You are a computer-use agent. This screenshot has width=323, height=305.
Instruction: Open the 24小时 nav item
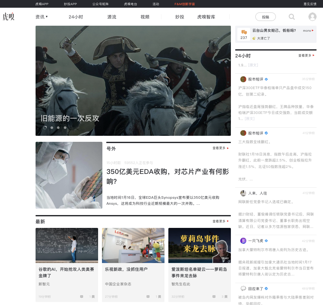coord(76,17)
